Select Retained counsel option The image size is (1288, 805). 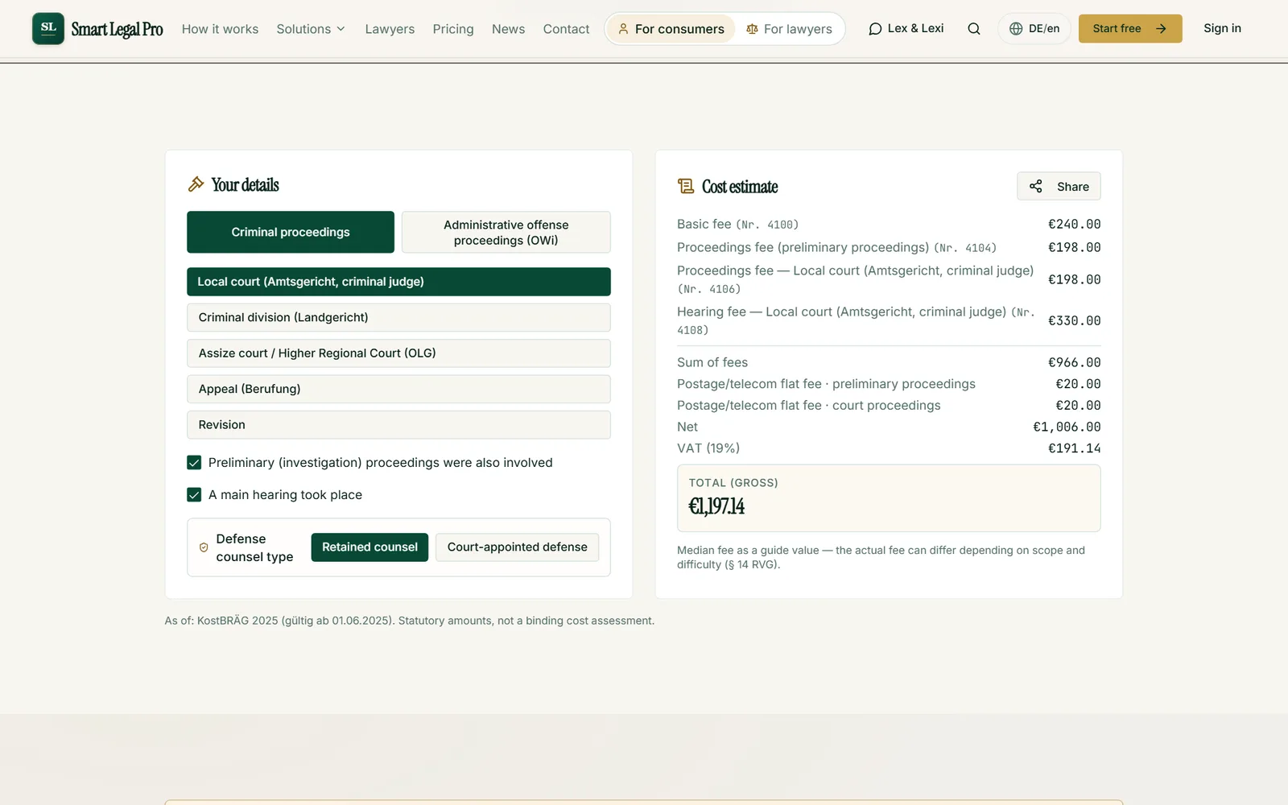(369, 547)
